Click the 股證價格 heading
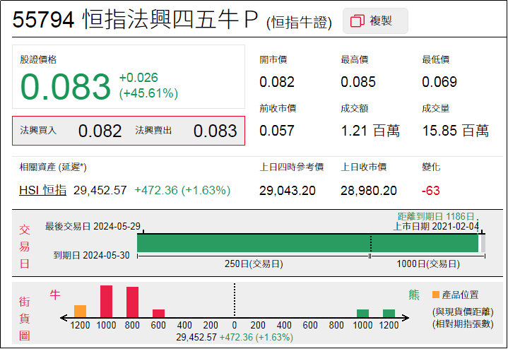 38,59
